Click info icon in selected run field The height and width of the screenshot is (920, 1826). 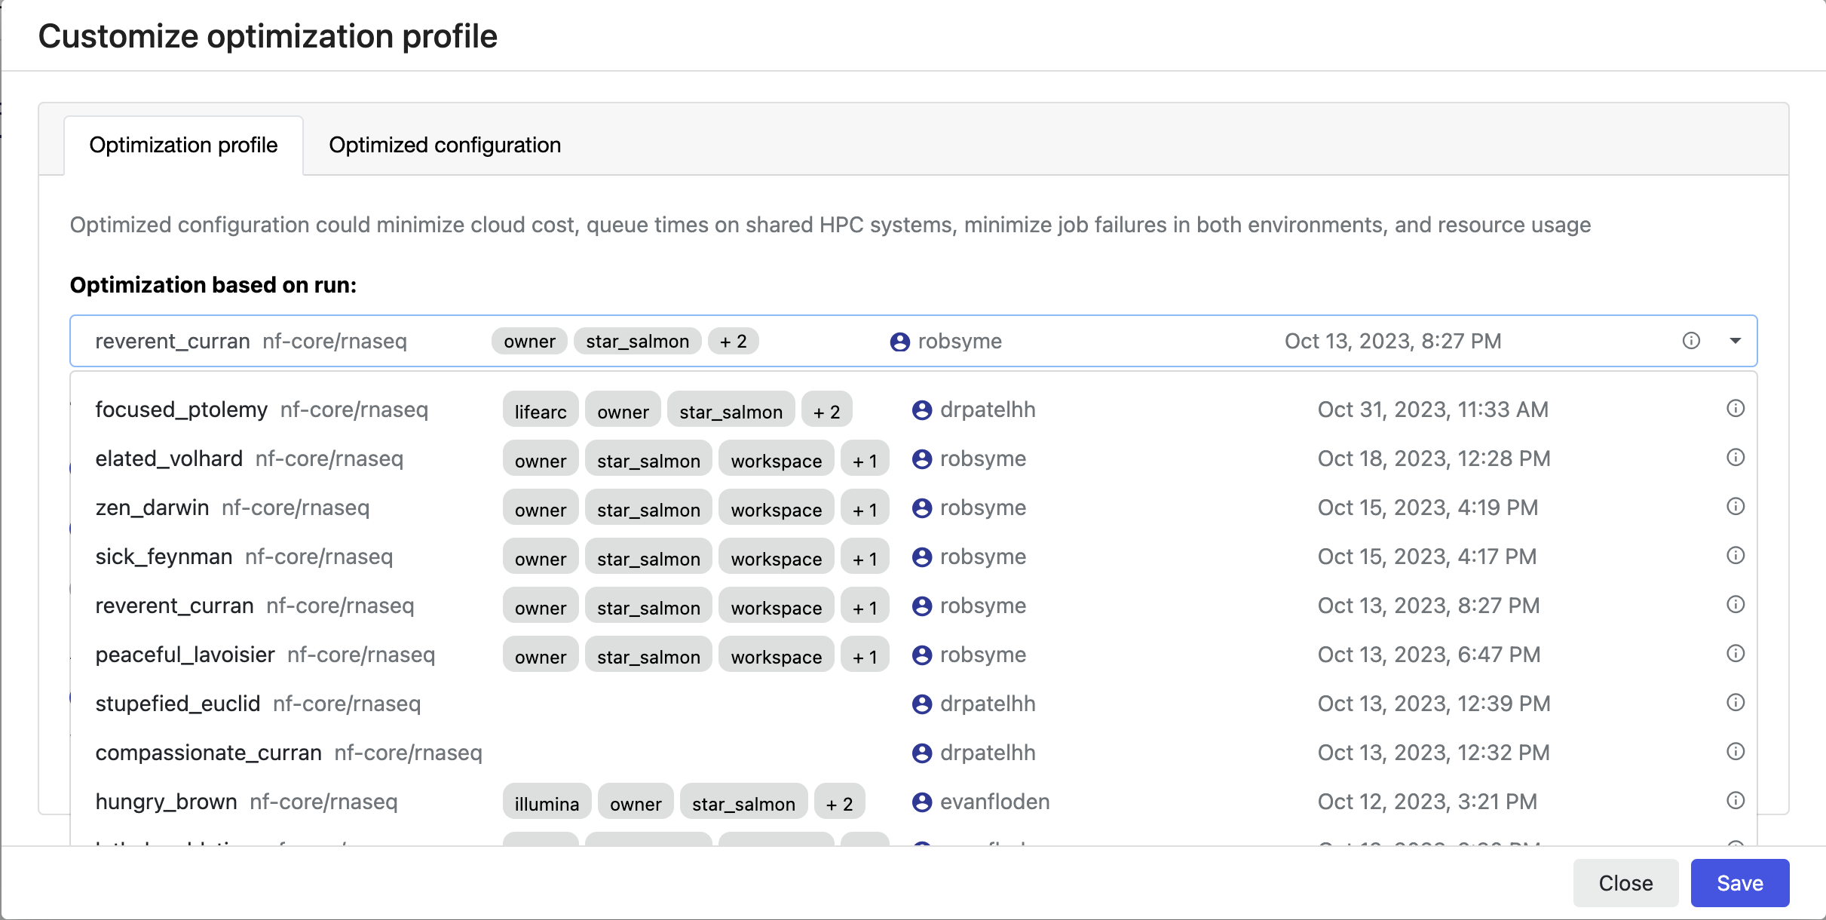(x=1691, y=341)
